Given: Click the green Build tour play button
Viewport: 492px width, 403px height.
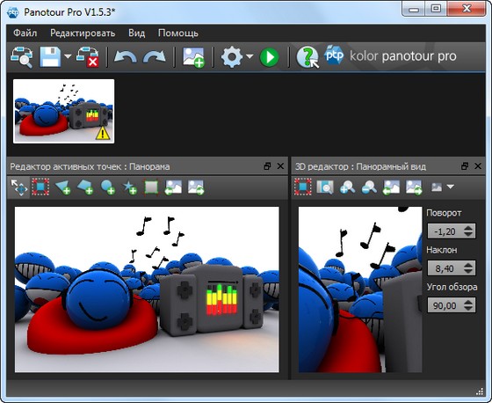Looking at the screenshot, I should [x=269, y=57].
